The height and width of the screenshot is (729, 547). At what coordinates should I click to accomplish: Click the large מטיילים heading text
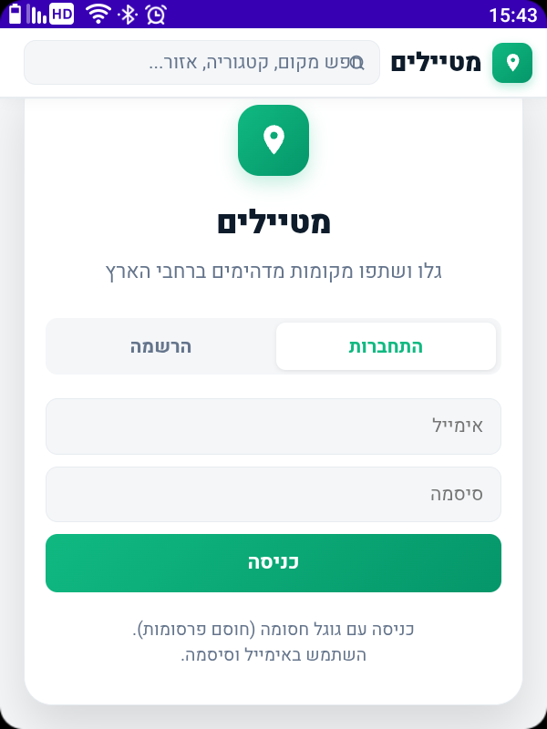(x=273, y=222)
